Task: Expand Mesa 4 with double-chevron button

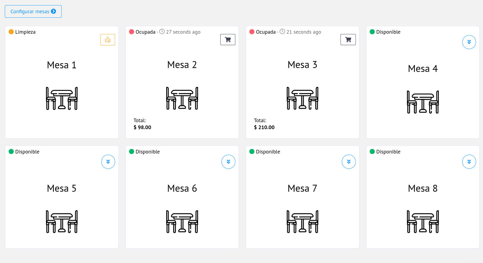Action: point(469,42)
